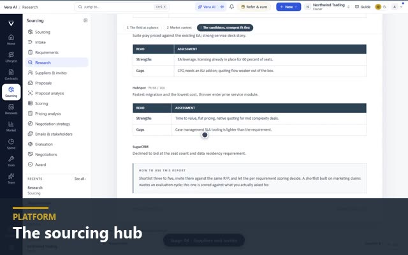Select the Sourcing module in the left rail
Image resolution: width=408 pixels, height=255 pixels.
(11, 92)
